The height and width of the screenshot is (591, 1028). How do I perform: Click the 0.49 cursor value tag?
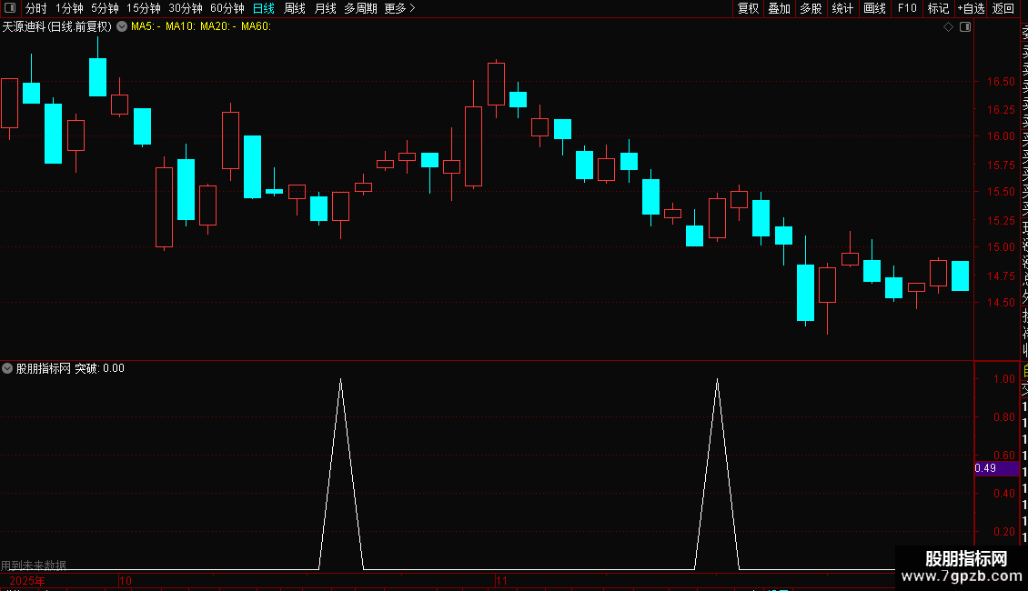(x=996, y=468)
